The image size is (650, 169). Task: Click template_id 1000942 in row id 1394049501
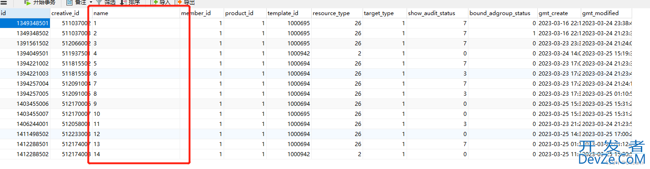288,54
